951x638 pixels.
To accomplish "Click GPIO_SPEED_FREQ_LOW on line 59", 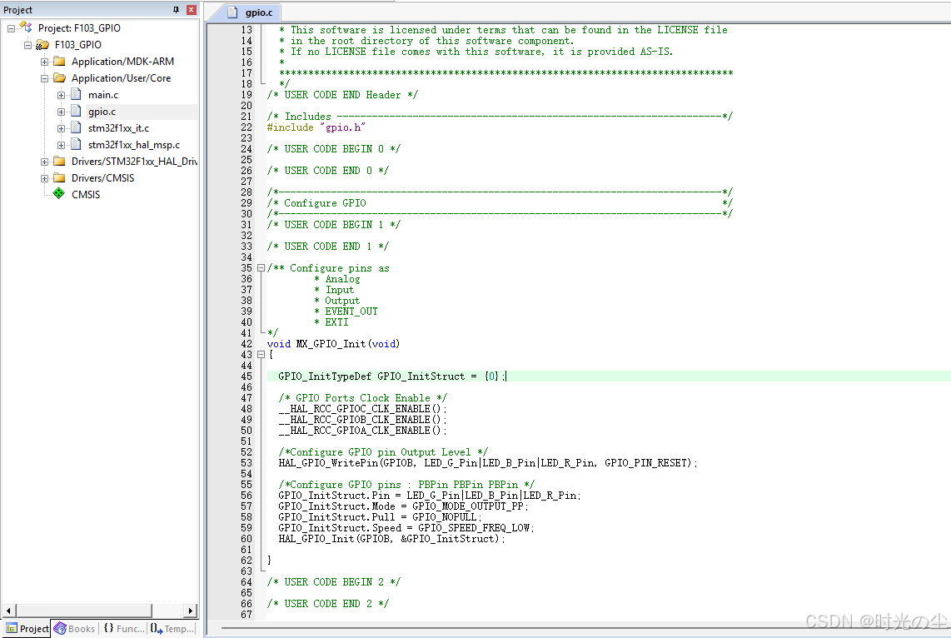I will click(x=475, y=528).
